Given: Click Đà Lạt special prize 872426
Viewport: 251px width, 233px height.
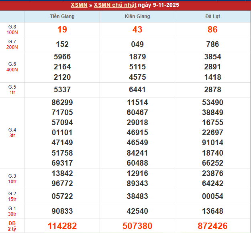Looking at the screenshot, I should coord(212,226).
